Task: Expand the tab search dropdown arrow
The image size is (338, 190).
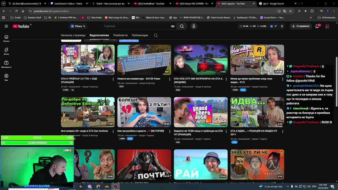Action: (3, 4)
